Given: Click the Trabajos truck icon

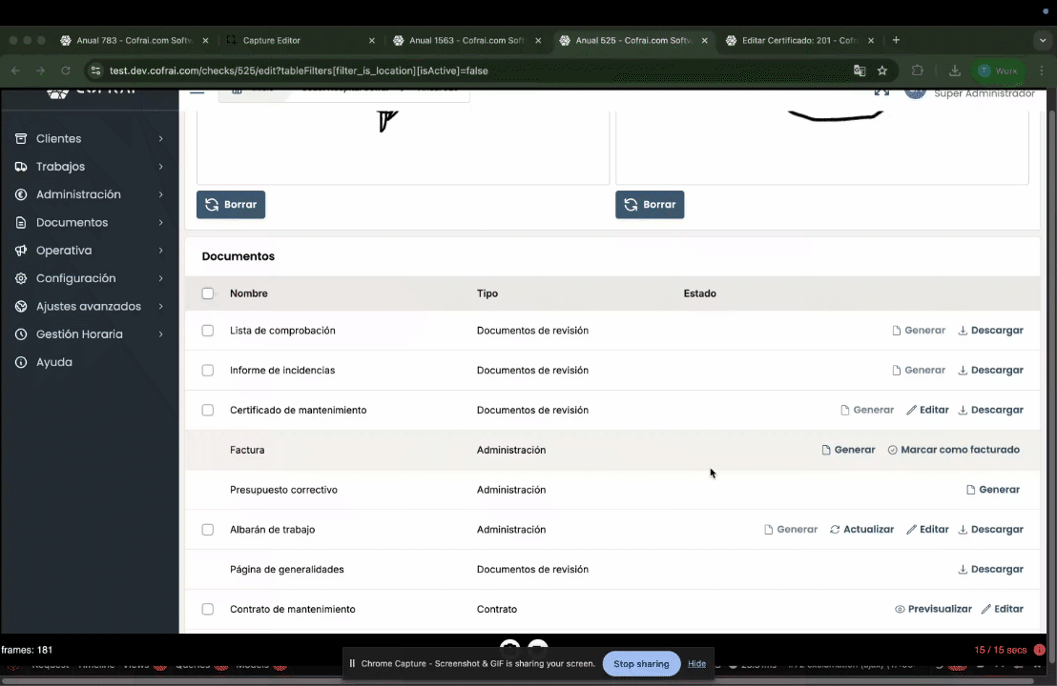Looking at the screenshot, I should pyautogui.click(x=21, y=167).
